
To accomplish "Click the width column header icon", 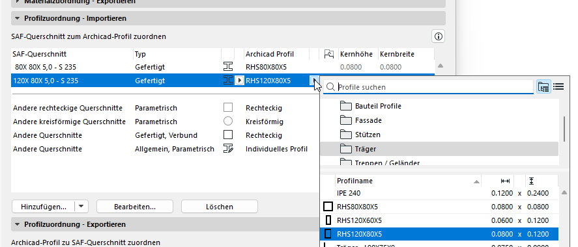I will point(505,181).
